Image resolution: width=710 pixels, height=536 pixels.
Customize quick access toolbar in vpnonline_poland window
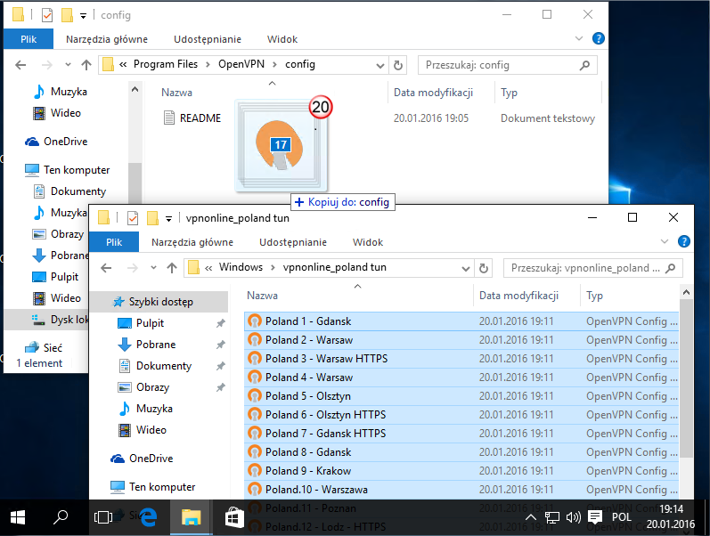(x=168, y=219)
